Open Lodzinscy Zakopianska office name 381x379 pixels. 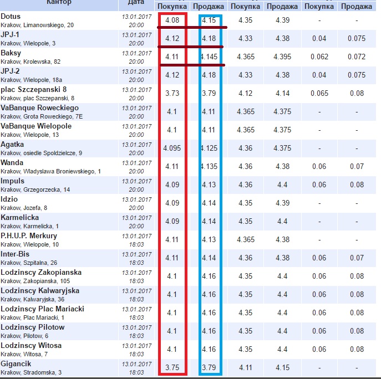[41, 273]
